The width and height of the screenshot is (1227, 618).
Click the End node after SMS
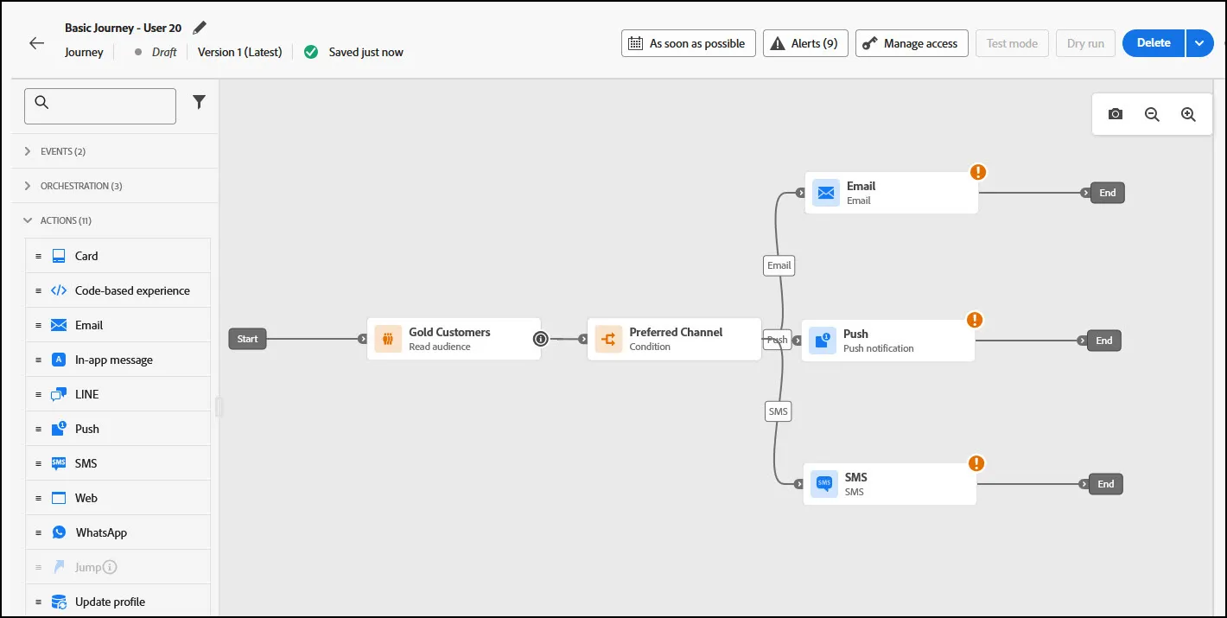click(1106, 484)
